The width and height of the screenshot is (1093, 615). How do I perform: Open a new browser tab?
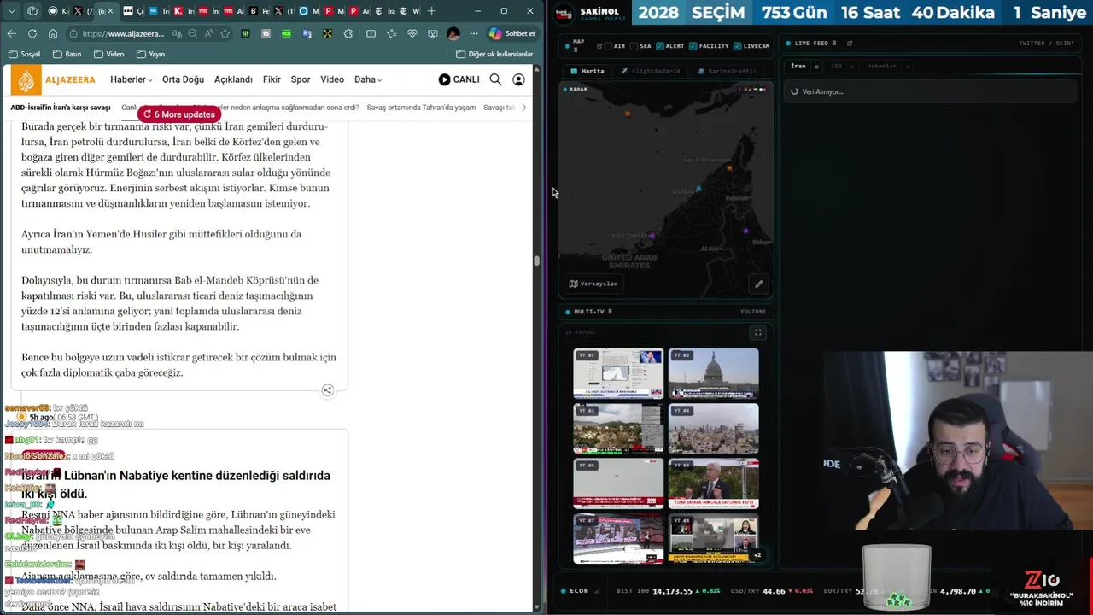[x=431, y=11]
